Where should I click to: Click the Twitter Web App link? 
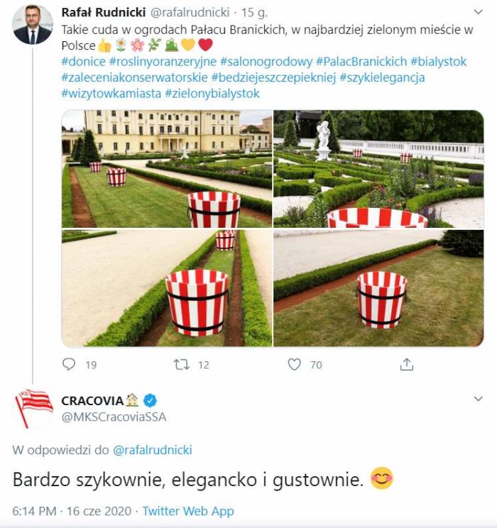pos(188,511)
